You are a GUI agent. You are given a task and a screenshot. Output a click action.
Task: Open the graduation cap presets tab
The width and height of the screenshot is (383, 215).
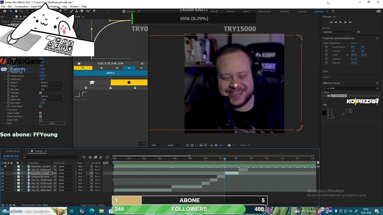(92, 82)
